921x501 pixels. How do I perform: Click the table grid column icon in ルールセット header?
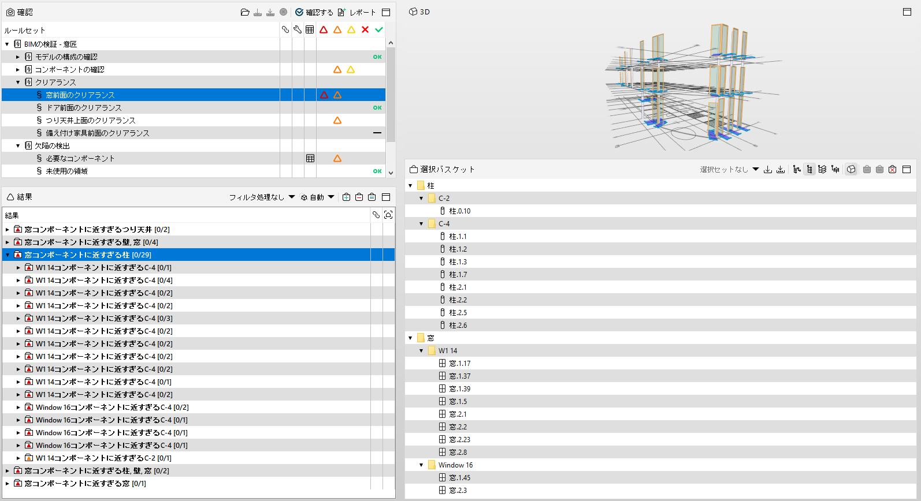(x=310, y=29)
